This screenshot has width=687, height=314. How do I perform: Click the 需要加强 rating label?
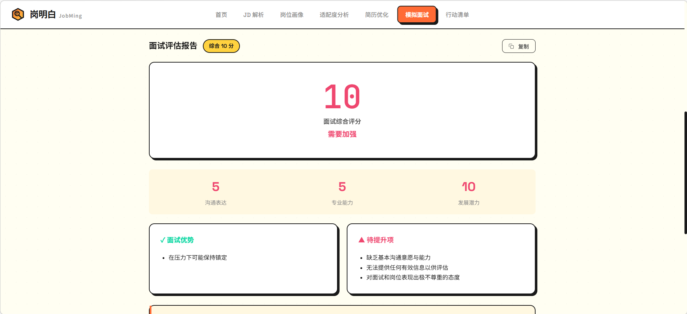pyautogui.click(x=342, y=134)
